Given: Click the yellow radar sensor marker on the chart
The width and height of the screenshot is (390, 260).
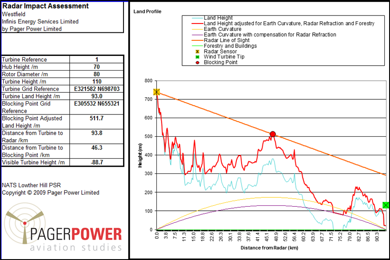Looking at the screenshot, I should pyautogui.click(x=156, y=92).
